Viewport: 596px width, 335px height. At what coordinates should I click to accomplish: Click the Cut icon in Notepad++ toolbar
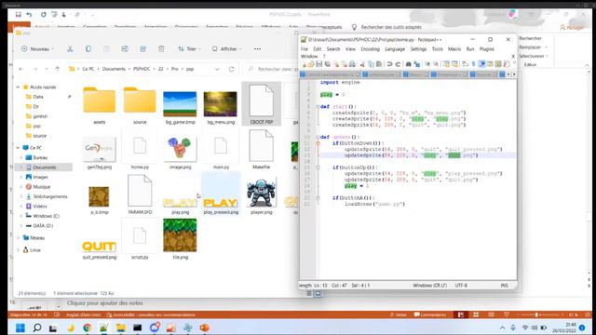click(x=362, y=64)
